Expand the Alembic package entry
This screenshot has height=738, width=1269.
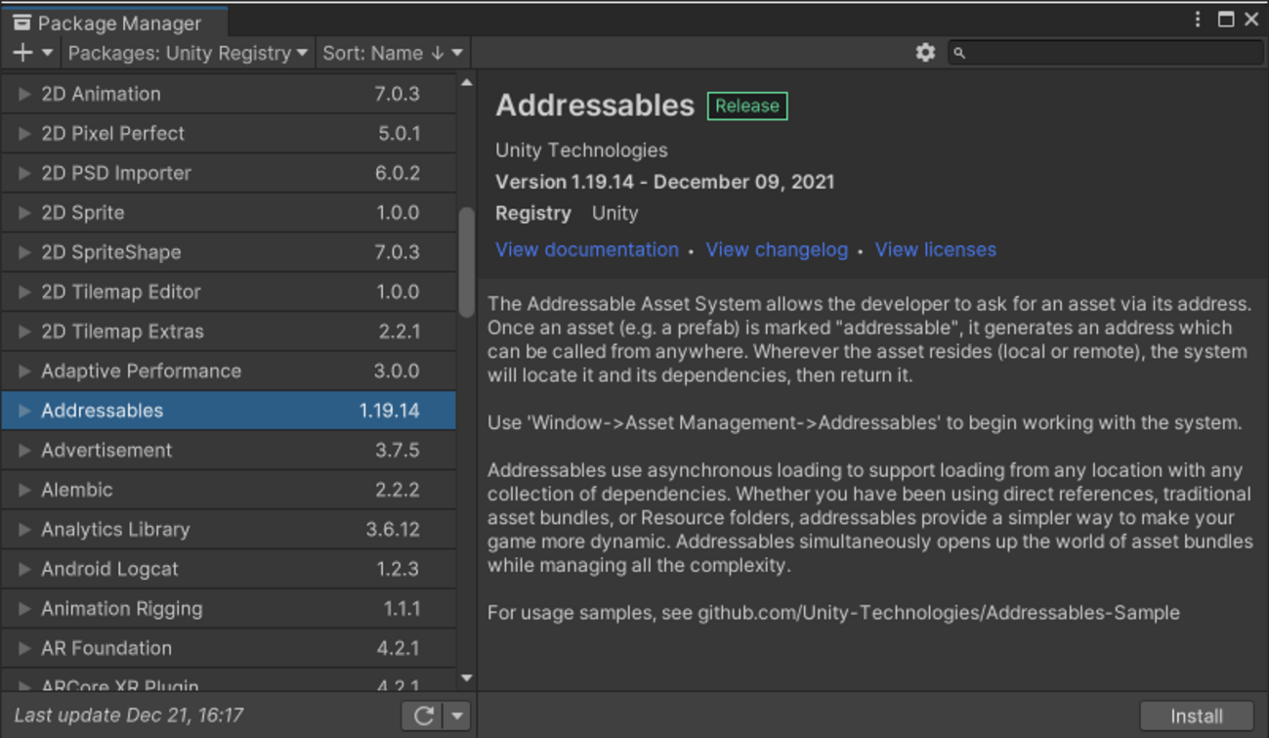click(24, 490)
